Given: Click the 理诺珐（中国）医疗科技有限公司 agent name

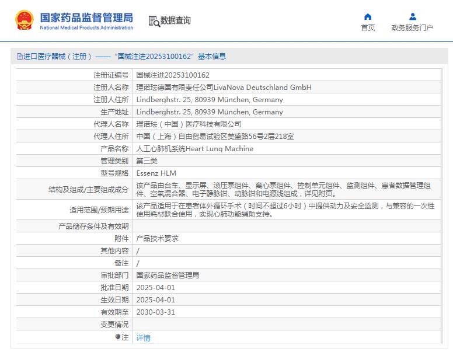Looking at the screenshot, I should tap(189, 124).
